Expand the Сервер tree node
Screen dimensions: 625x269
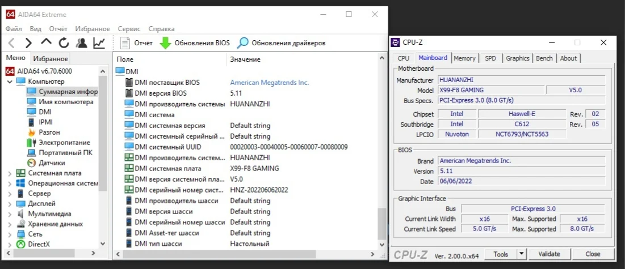pos(10,193)
